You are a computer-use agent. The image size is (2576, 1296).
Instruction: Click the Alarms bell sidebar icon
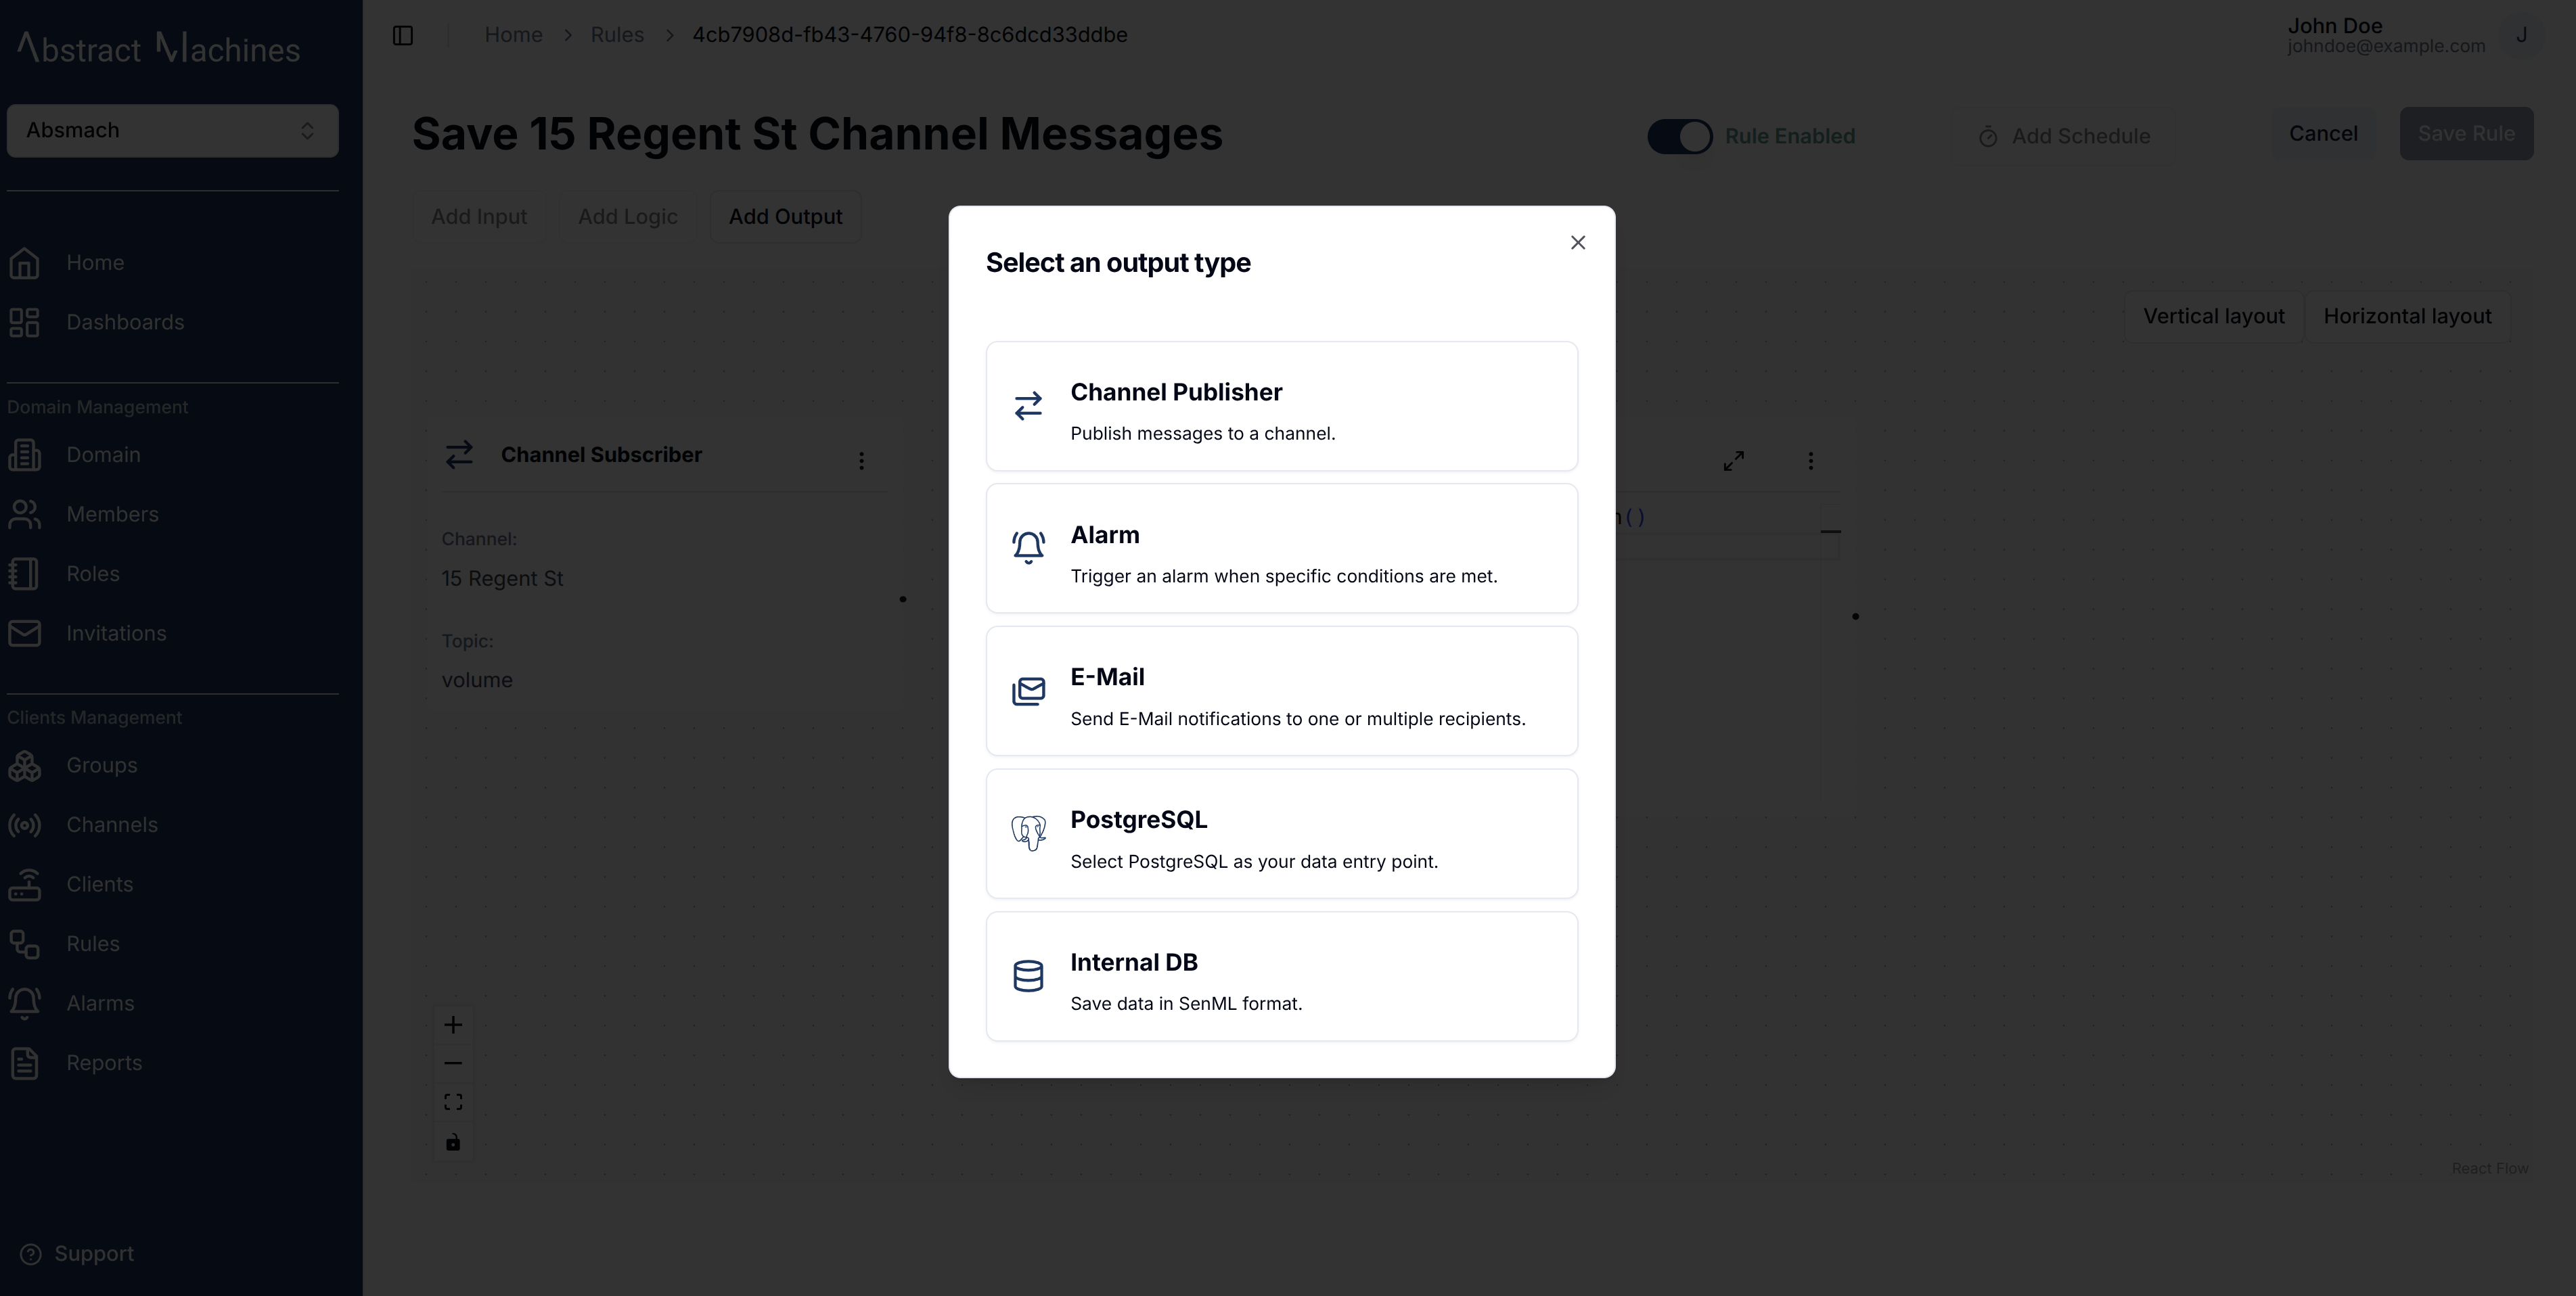click(x=24, y=1004)
